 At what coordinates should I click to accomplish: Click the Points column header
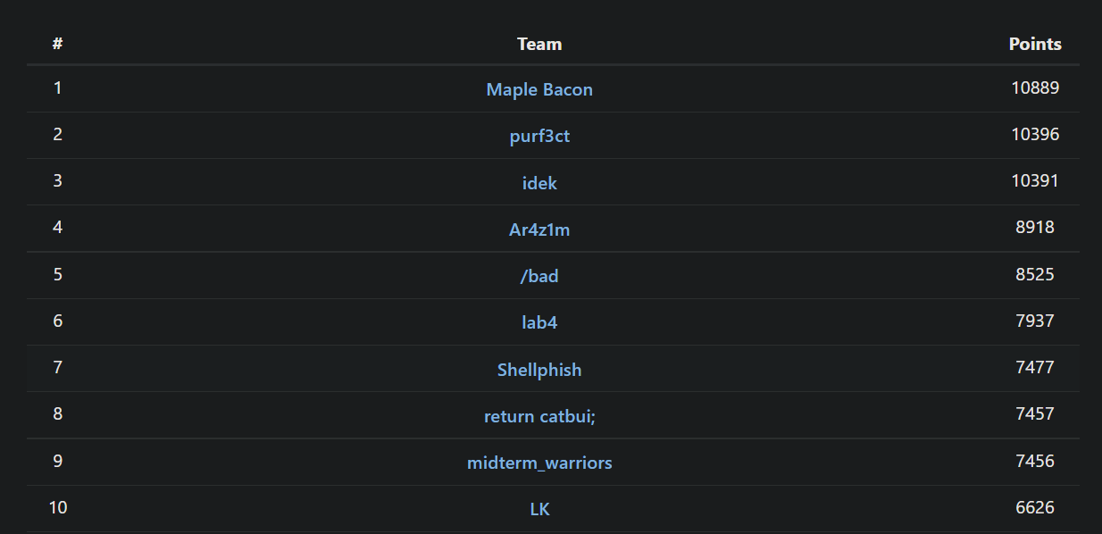[x=1035, y=44]
